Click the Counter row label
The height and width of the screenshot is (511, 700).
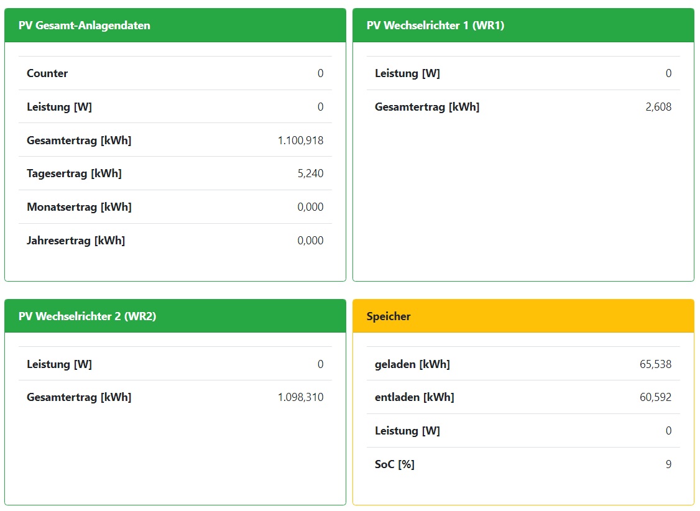(47, 73)
